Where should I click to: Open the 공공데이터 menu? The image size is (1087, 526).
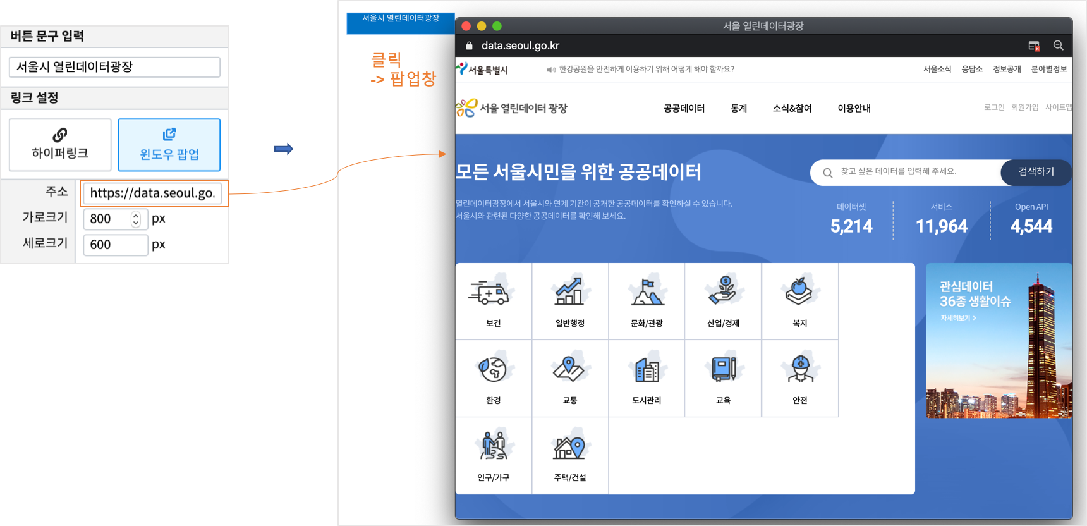684,108
